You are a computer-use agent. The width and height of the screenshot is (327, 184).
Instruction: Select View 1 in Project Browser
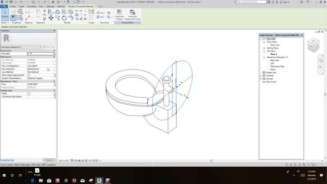tap(273, 54)
